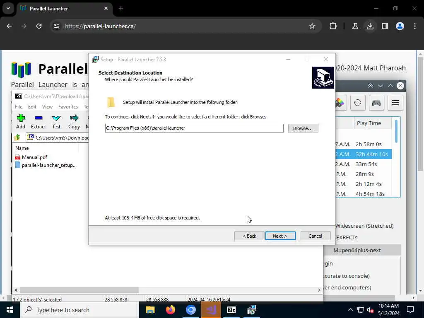
Task: Open the hamburger menu icon
Action: point(395,103)
